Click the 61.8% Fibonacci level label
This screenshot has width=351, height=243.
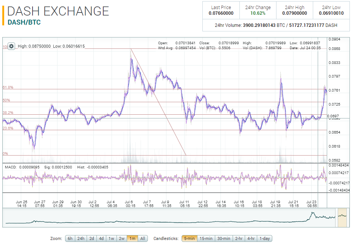[8, 87]
